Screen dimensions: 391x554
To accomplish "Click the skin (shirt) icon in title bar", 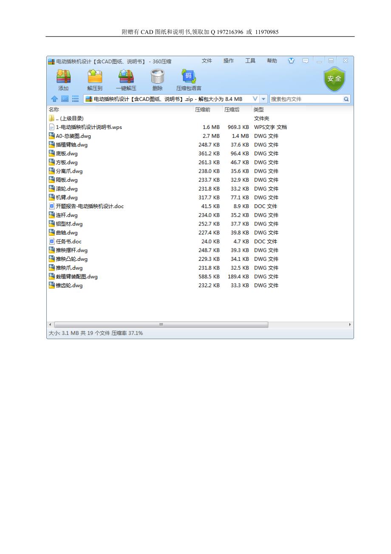I will point(291,61).
